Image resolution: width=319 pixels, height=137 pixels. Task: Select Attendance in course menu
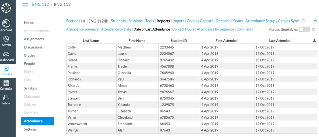coord(37,121)
